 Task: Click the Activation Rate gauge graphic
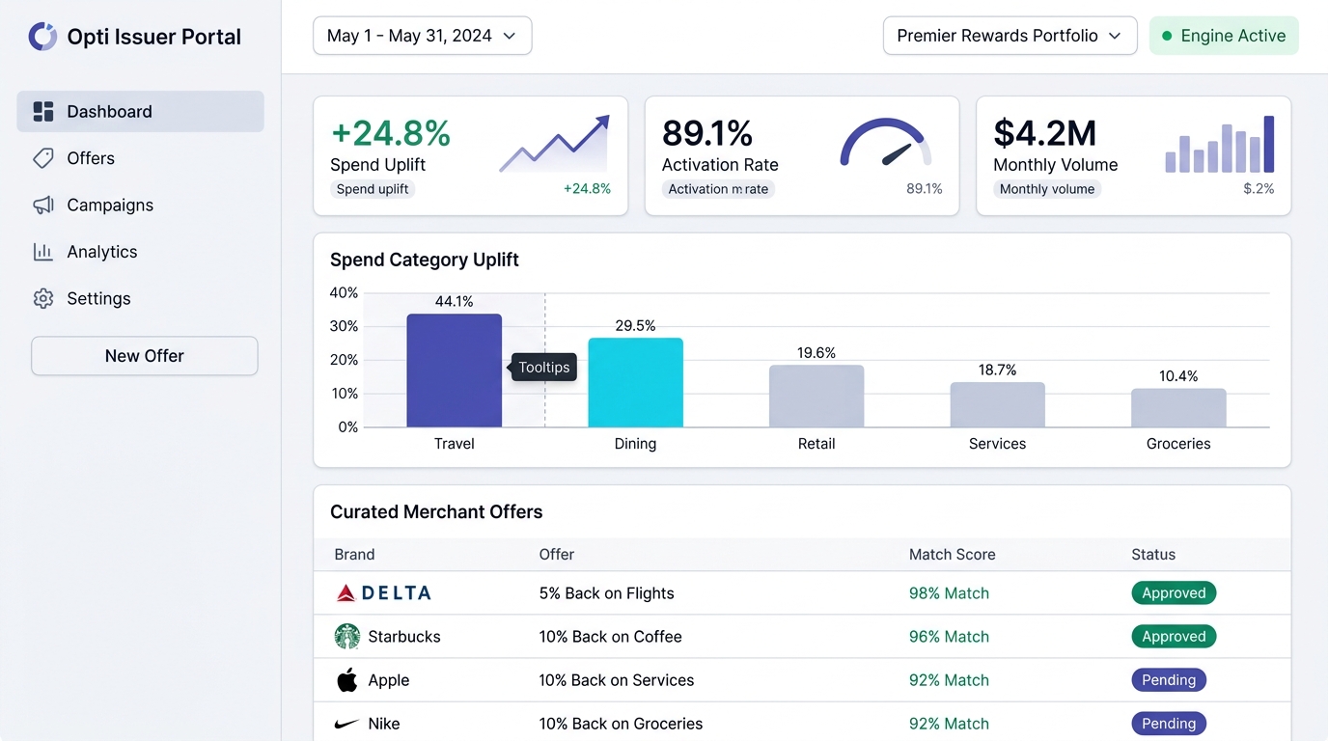[x=886, y=143]
